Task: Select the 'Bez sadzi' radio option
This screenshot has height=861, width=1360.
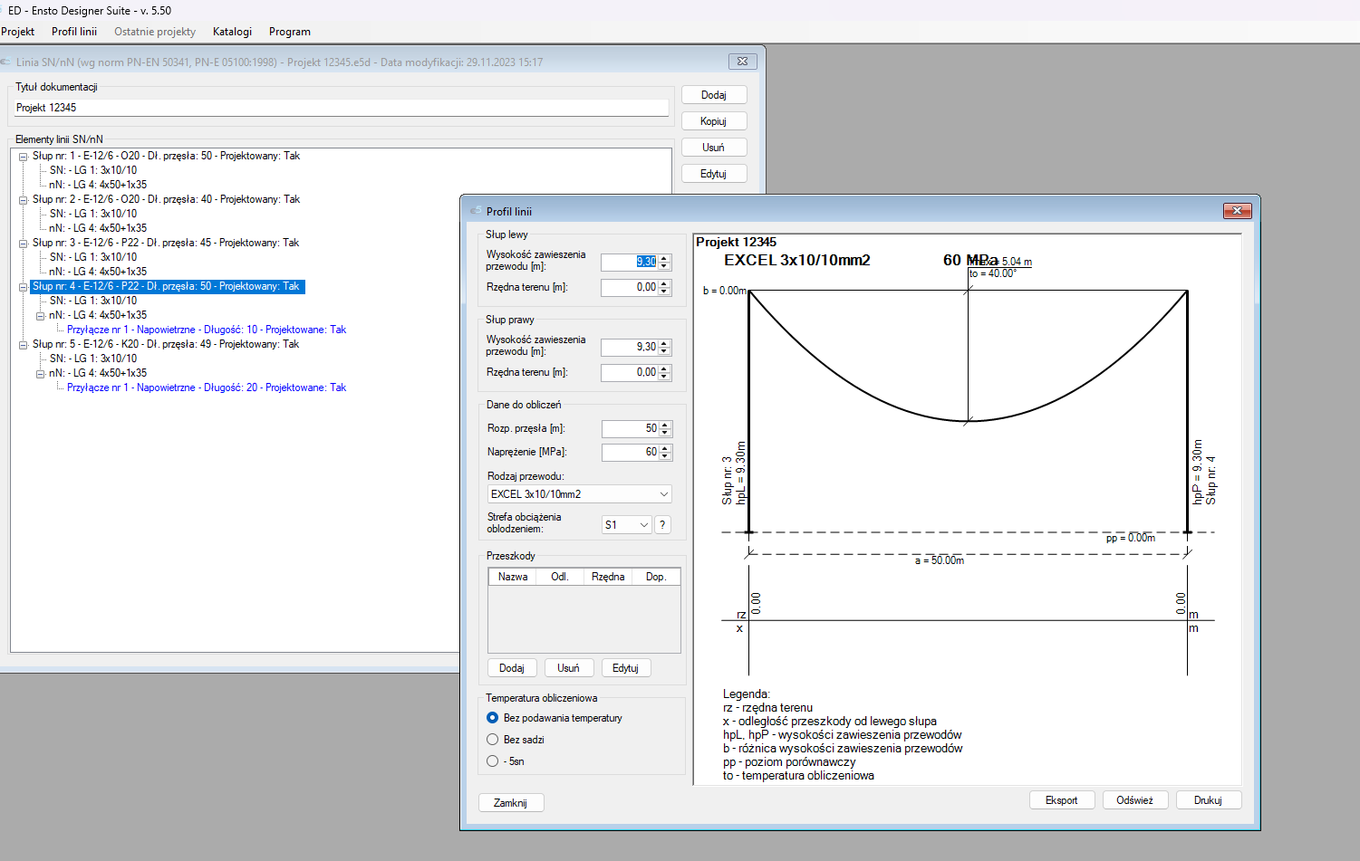Action: (x=493, y=740)
